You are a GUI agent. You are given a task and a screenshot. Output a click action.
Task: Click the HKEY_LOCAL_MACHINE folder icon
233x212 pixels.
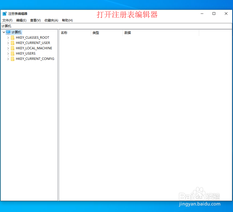[13, 48]
